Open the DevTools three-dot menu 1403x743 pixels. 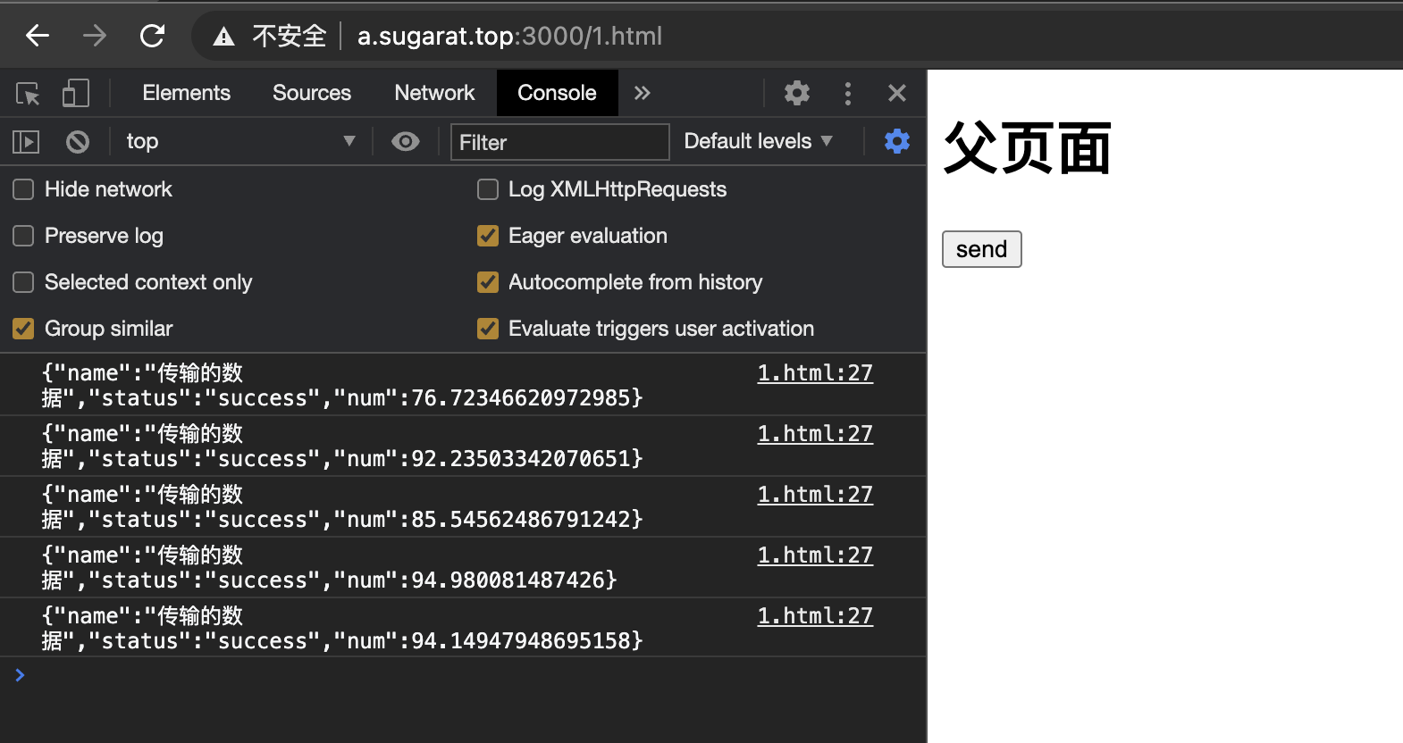tap(848, 93)
